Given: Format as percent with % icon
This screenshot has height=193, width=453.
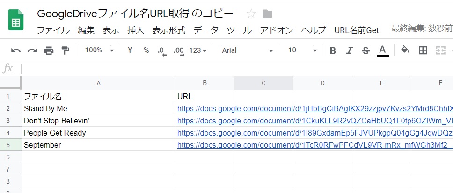Looking at the screenshot, I should 146,50.
